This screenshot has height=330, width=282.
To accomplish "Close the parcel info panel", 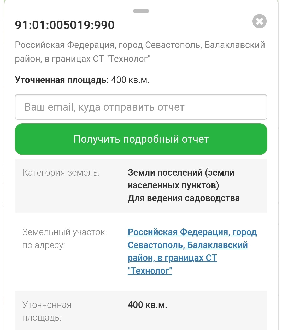I will point(259,21).
